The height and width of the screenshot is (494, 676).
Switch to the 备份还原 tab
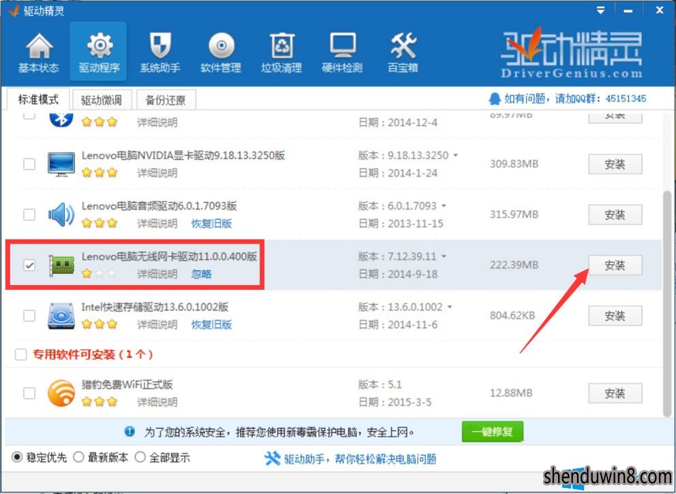tap(166, 100)
